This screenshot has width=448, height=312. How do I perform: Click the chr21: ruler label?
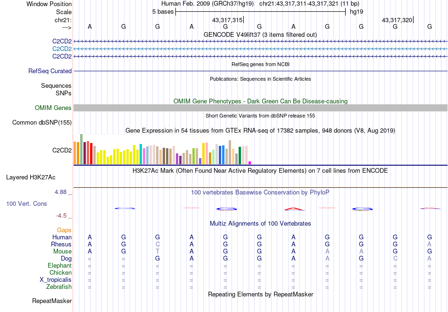click(x=63, y=20)
